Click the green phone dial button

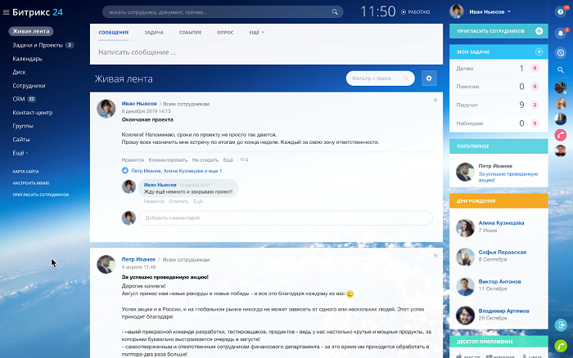pos(560,345)
